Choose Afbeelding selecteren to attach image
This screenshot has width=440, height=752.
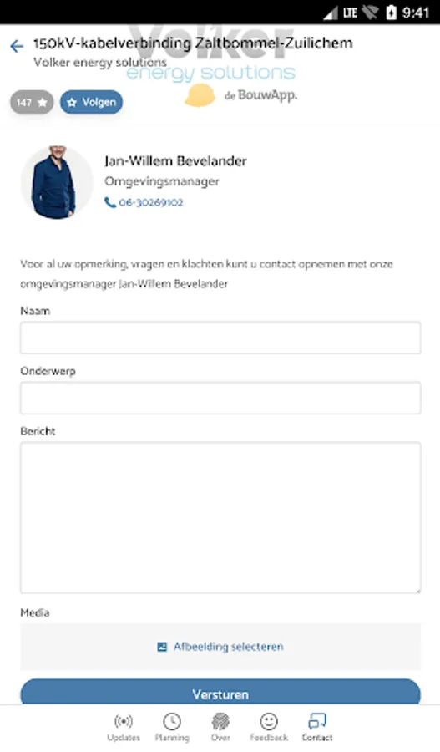228,647
